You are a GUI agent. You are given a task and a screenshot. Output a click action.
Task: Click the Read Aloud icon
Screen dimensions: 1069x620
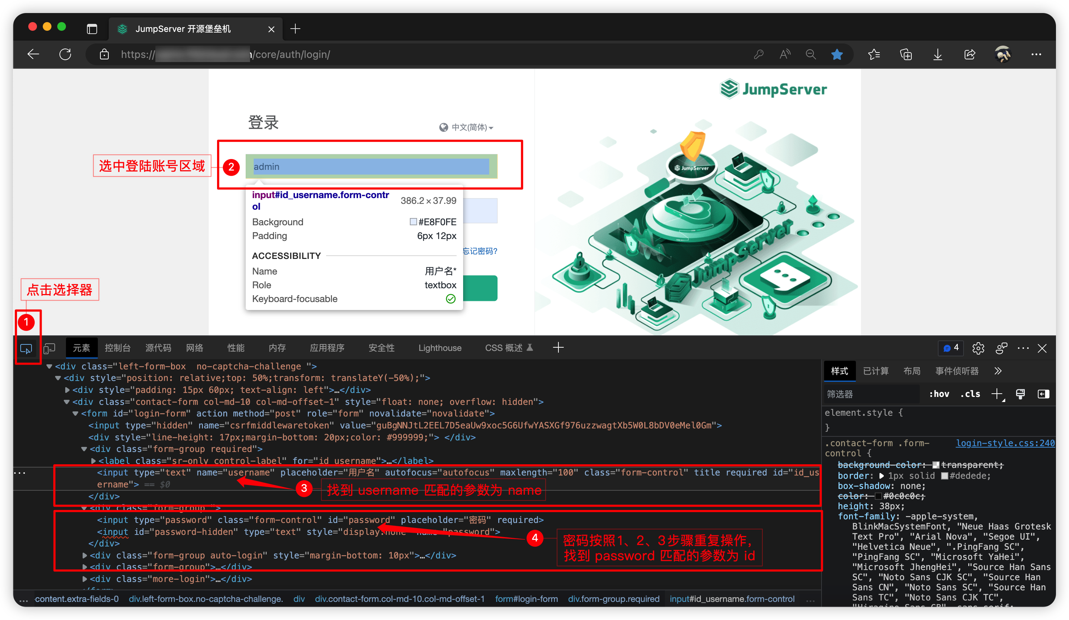coord(785,54)
